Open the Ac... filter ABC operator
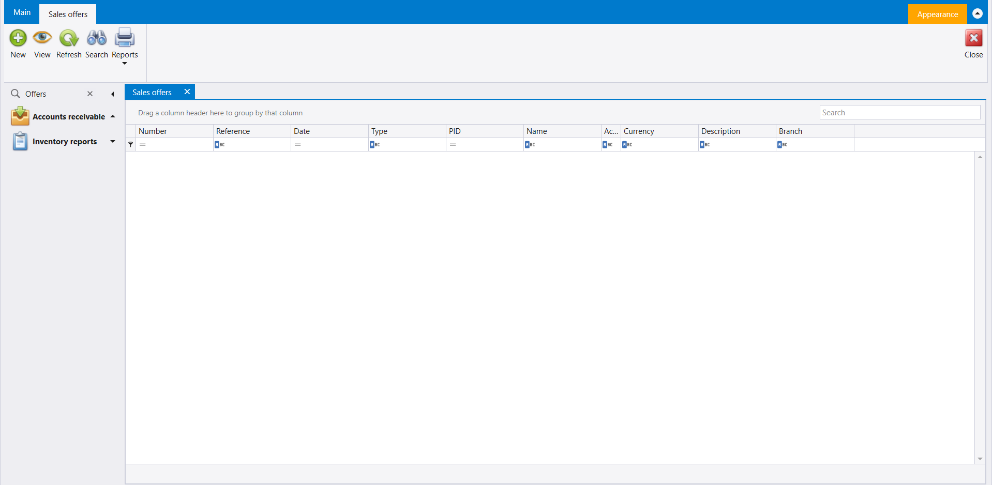The image size is (992, 485). (607, 145)
